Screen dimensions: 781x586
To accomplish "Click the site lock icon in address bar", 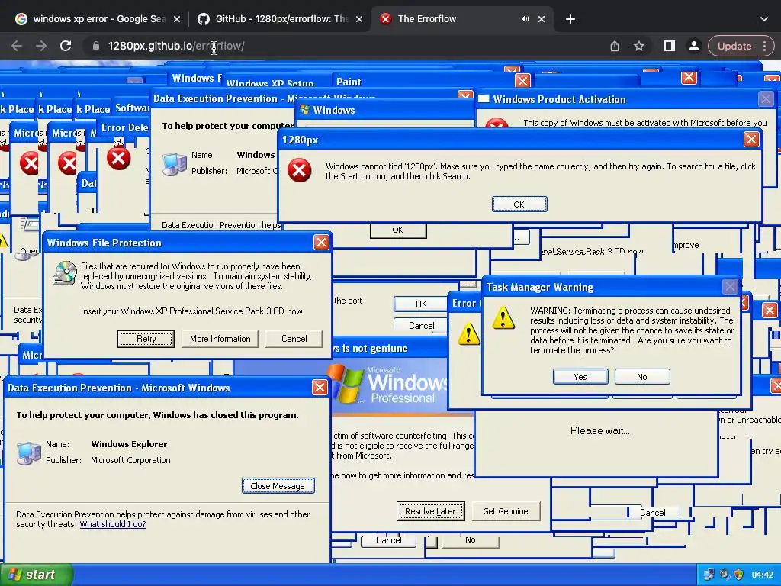I will [x=95, y=46].
